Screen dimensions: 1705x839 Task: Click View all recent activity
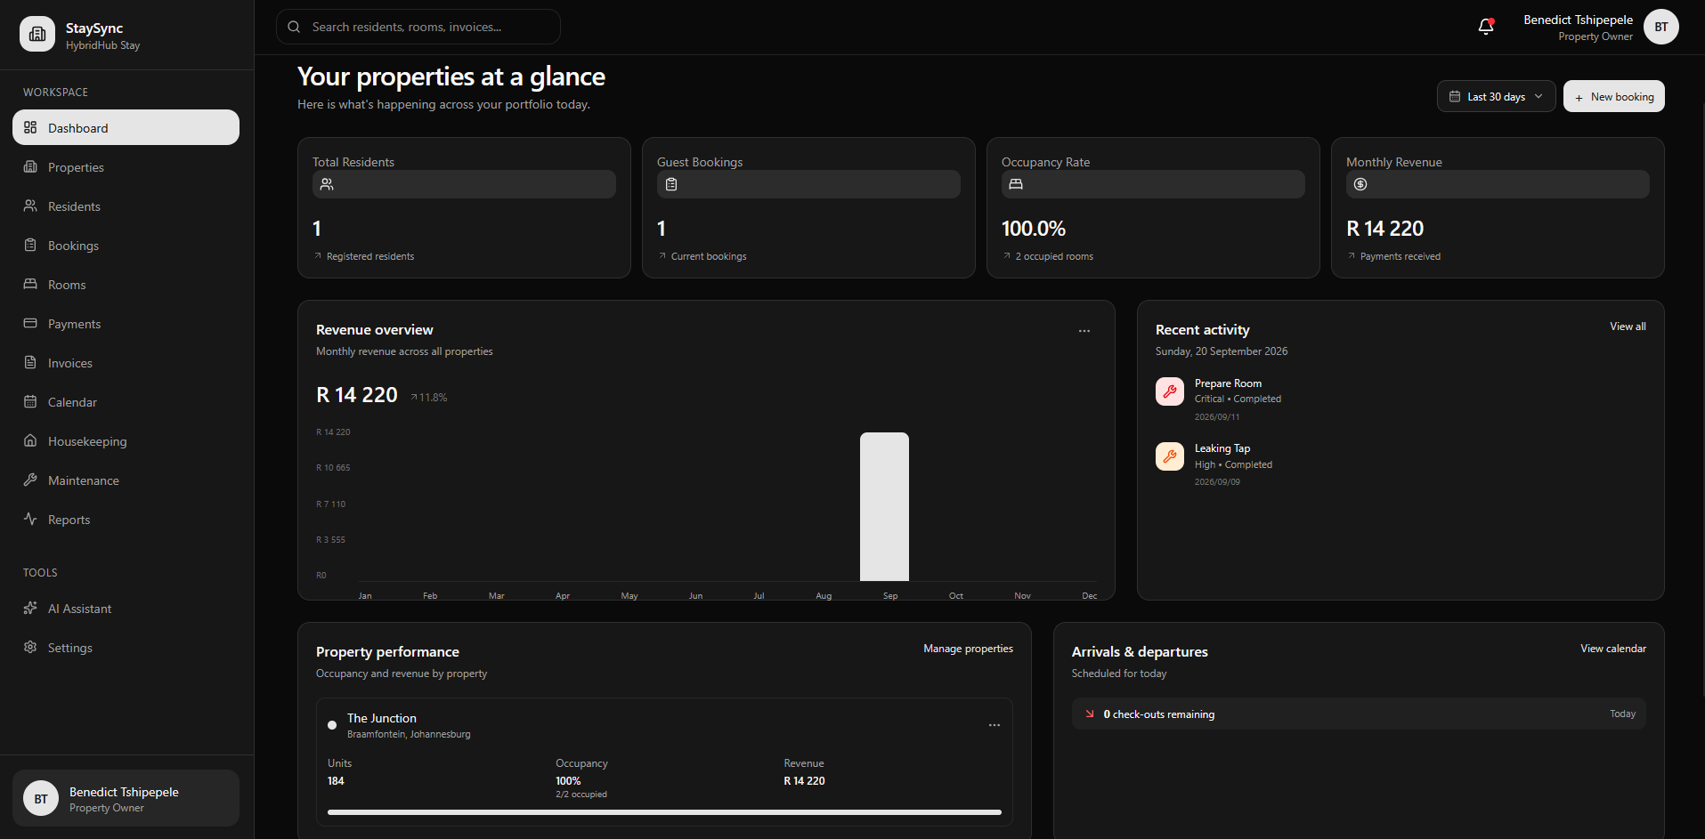pos(1628,327)
